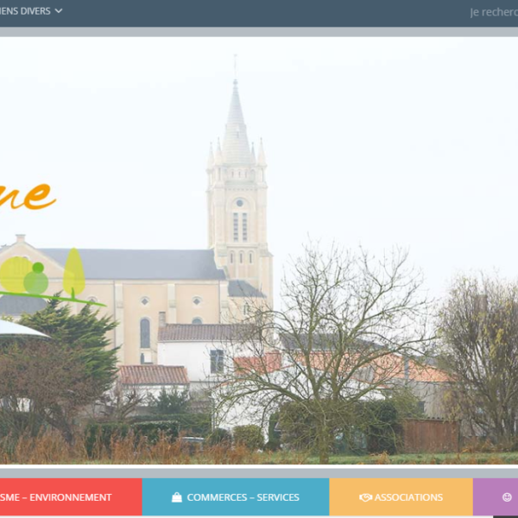The width and height of the screenshot is (518, 518).
Task: Open the Tourisme – Environnement red tab
Action: click(69, 497)
